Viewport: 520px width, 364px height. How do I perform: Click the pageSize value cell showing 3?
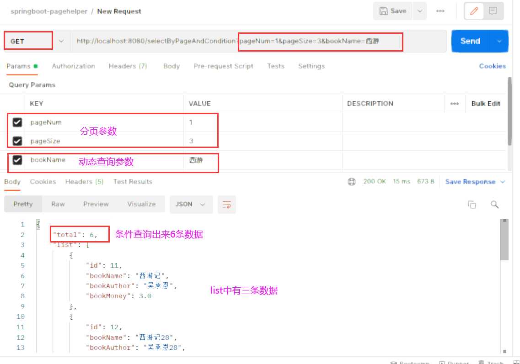click(x=263, y=141)
